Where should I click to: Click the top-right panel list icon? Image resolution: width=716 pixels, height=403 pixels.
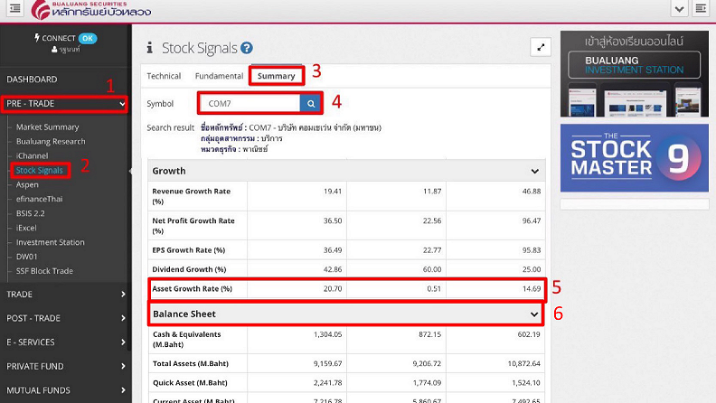[x=701, y=9]
